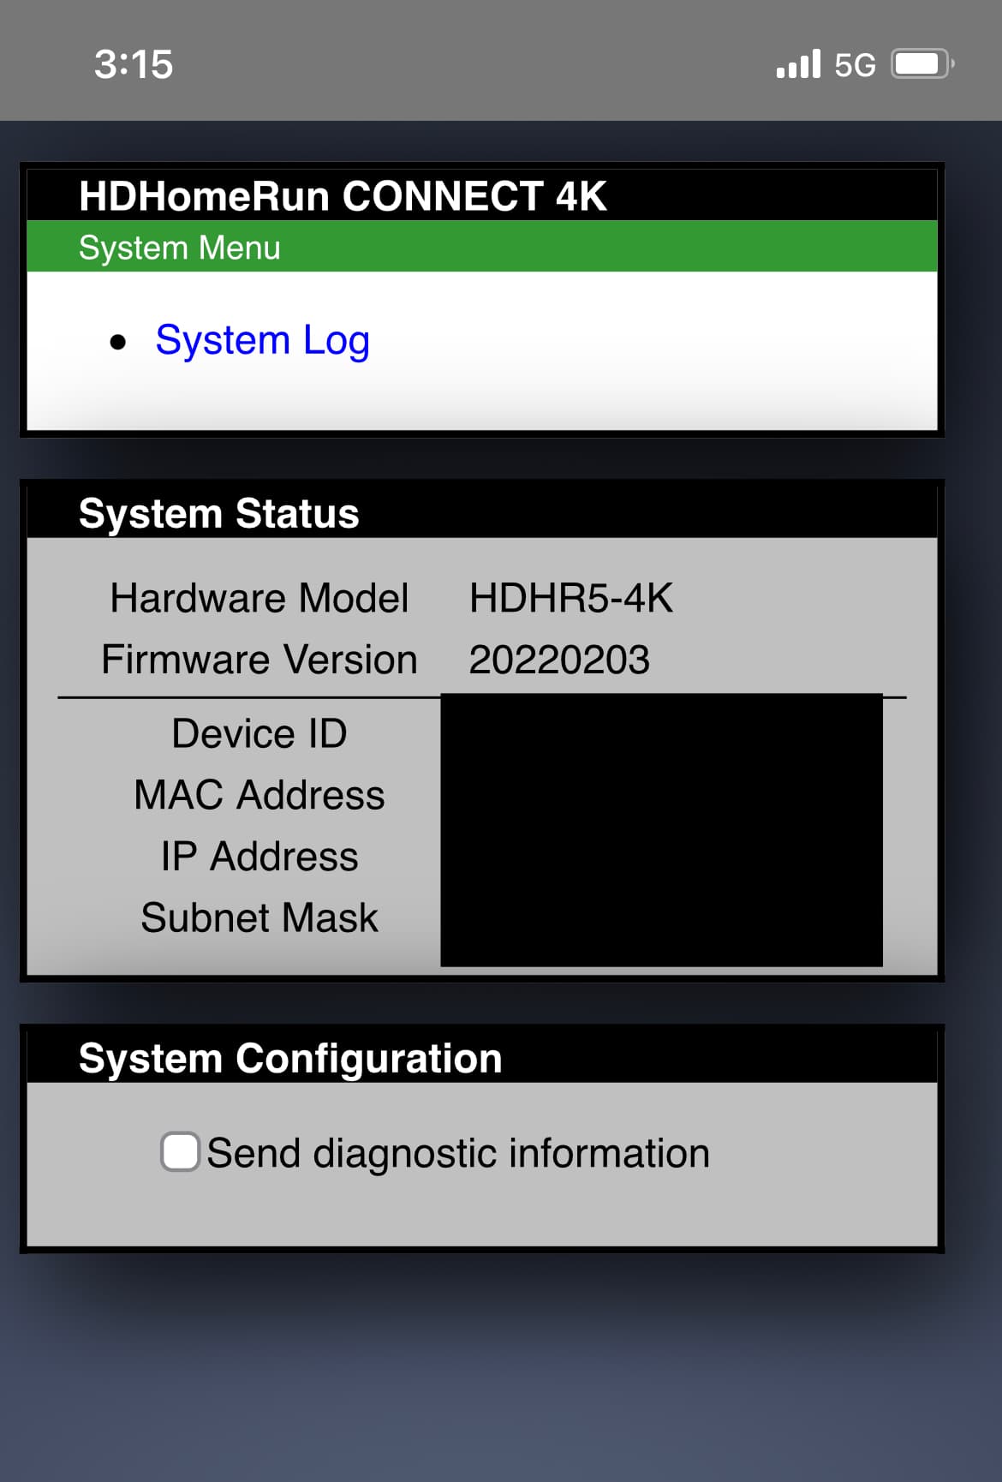
Task: Tap the 3:15 clock in status bar
Action: [x=134, y=64]
